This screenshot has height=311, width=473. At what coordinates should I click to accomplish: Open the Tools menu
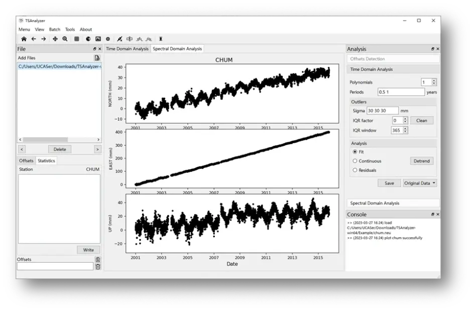[x=70, y=29]
